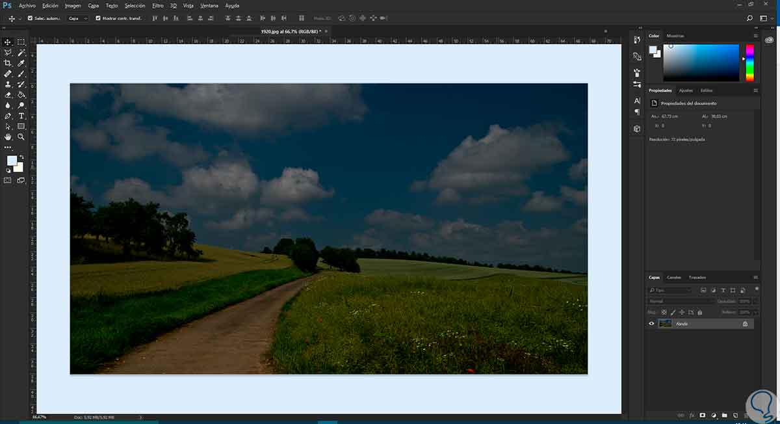The height and width of the screenshot is (424, 780).
Task: Toggle the Mostrar contr. transf. checkbox
Action: pos(98,18)
